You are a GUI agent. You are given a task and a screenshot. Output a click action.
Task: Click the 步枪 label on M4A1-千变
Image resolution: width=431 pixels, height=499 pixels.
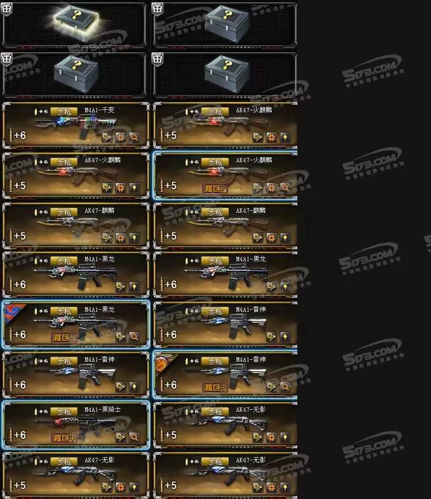point(64,112)
